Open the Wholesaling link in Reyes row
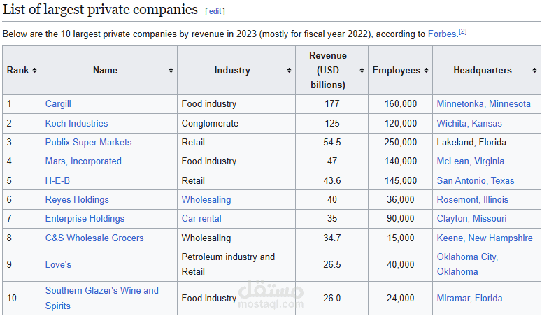Viewport: 542px width, 316px height. coord(206,199)
